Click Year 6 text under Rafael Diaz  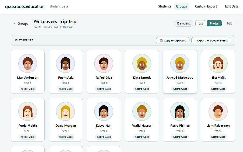coord(104,83)
